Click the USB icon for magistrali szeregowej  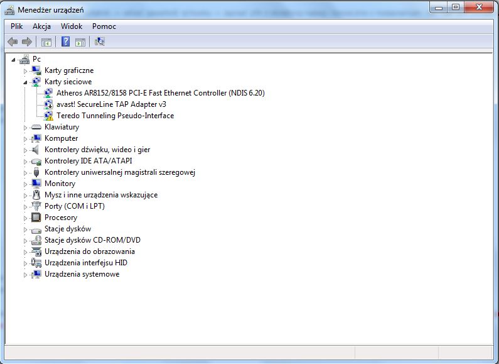coord(36,172)
